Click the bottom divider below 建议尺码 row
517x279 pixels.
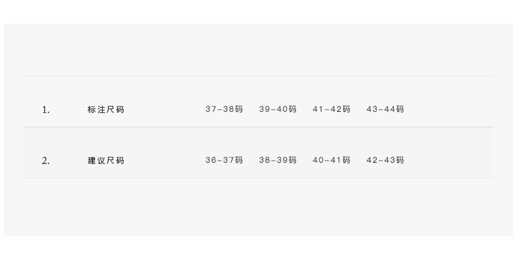pyautogui.click(x=258, y=178)
